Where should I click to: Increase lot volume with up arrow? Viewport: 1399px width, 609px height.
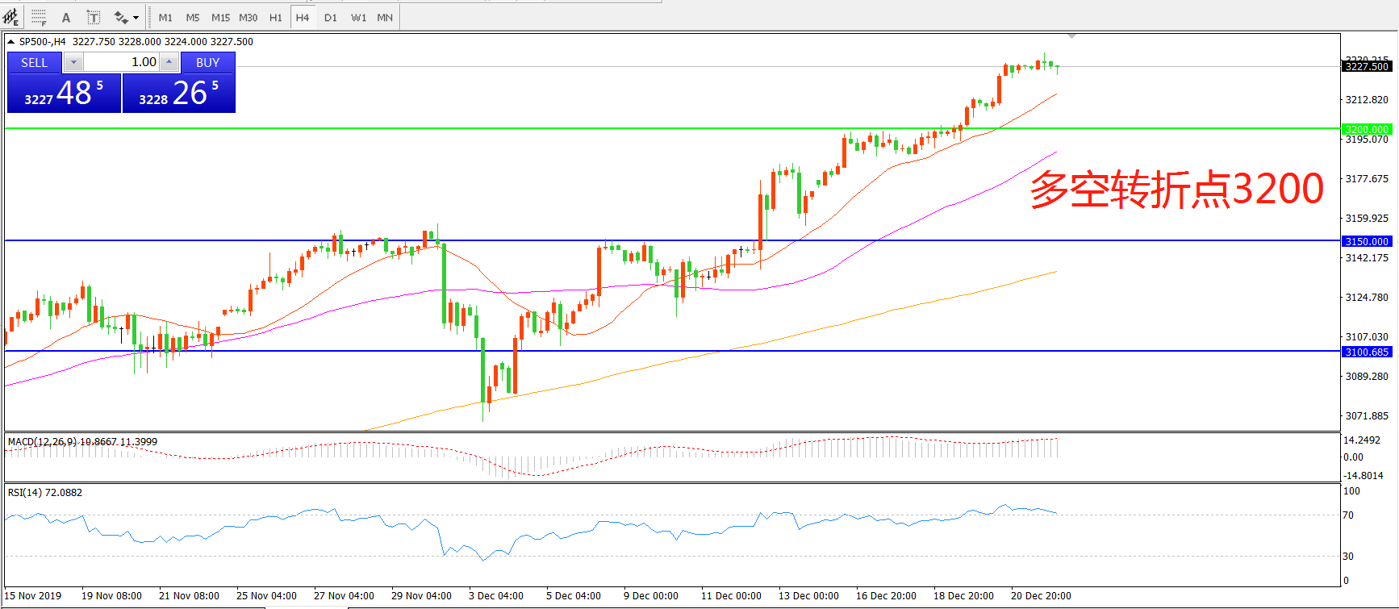169,62
